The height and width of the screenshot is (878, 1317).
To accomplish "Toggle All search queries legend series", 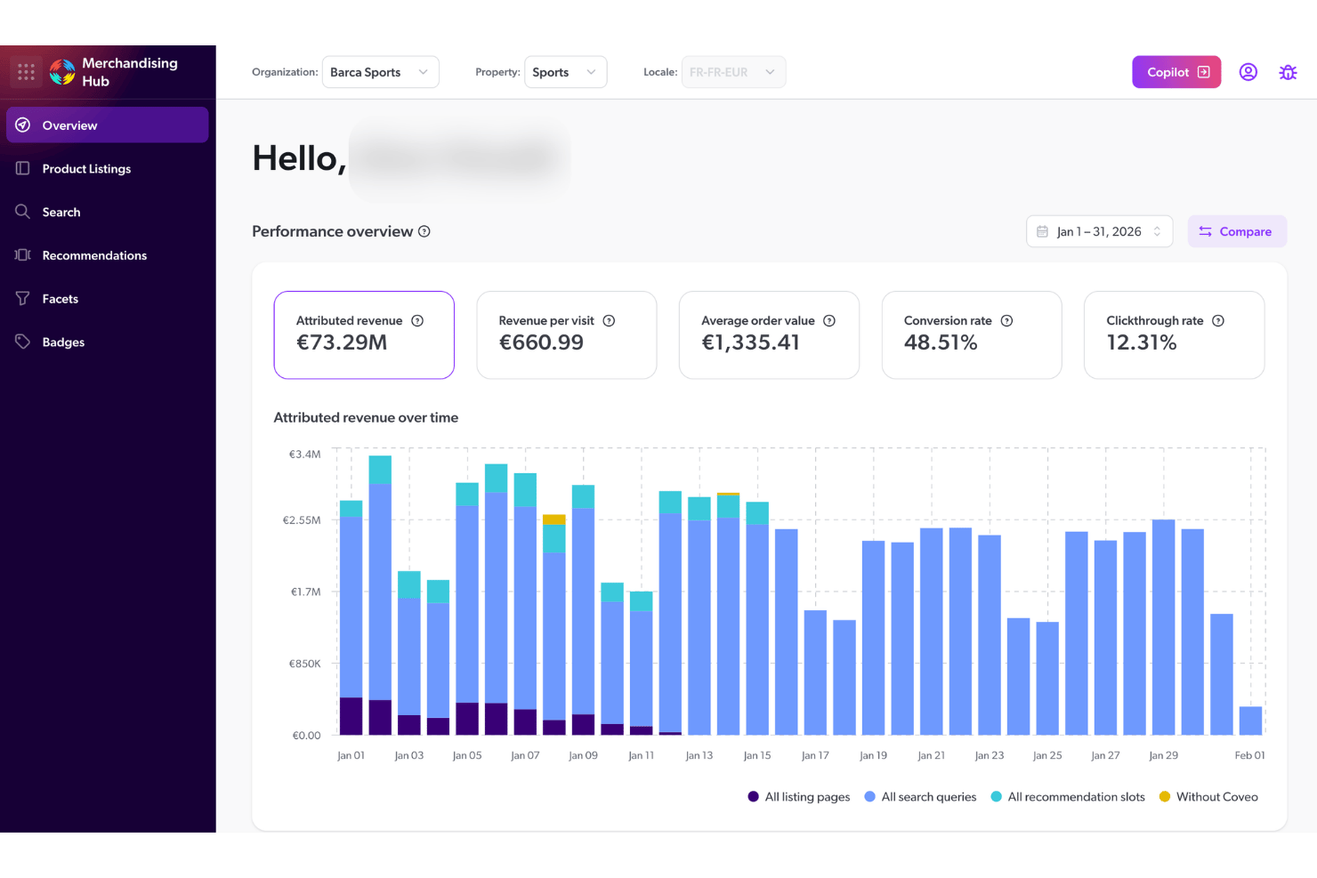I will [x=920, y=797].
